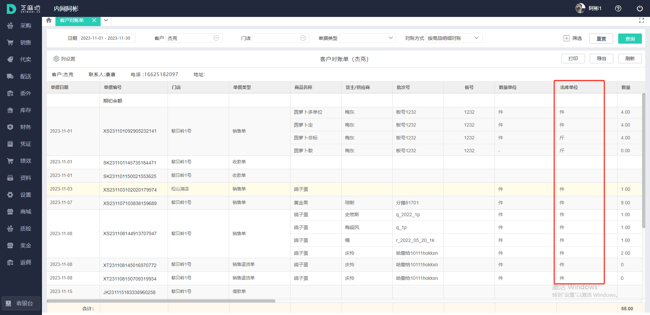The image size is (650, 315).
Task: Click the vertical table scrollbar
Action: (x=644, y=161)
